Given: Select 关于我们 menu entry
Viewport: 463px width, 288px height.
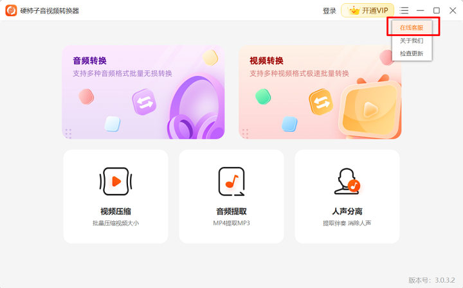Looking at the screenshot, I should [x=412, y=40].
